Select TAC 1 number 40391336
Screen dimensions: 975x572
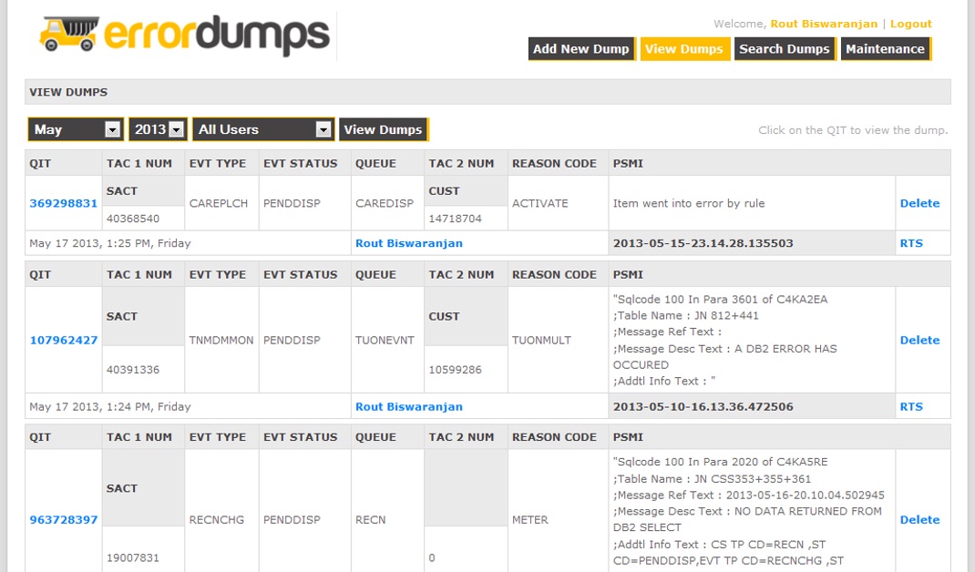pyautogui.click(x=132, y=369)
